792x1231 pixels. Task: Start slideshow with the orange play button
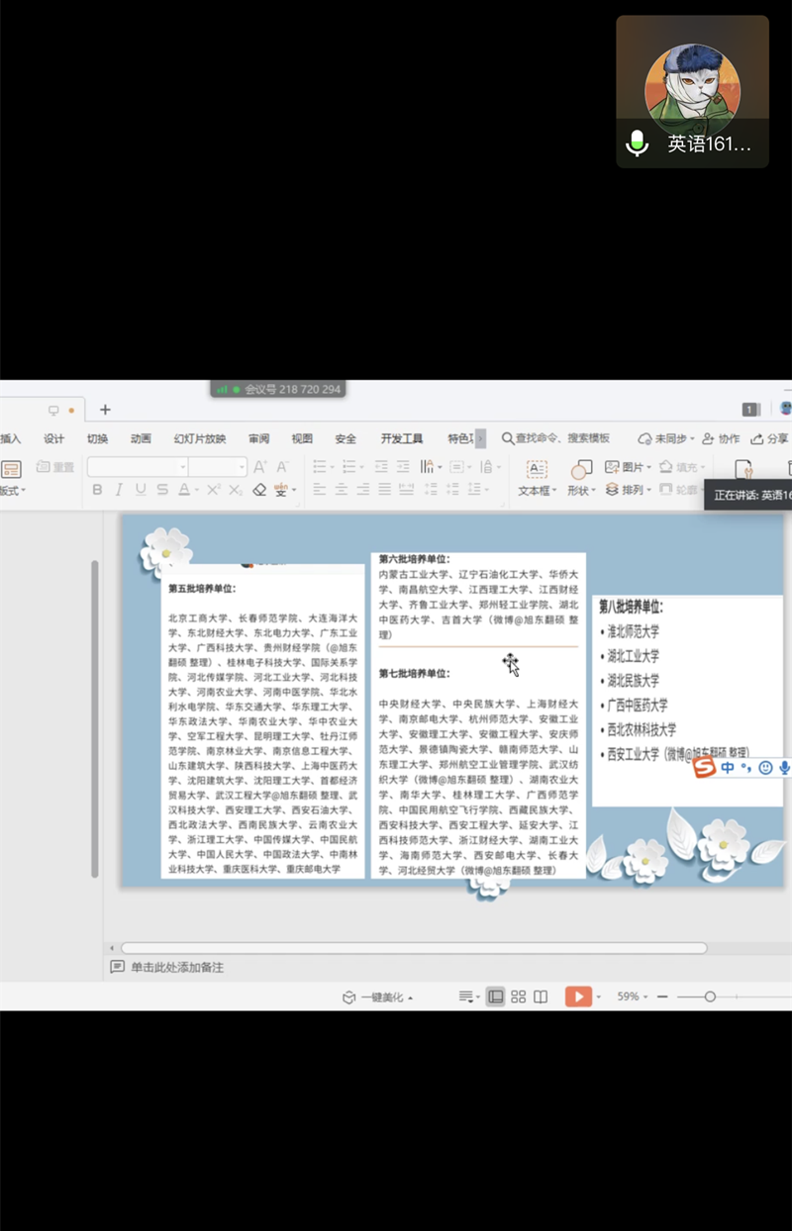point(578,996)
